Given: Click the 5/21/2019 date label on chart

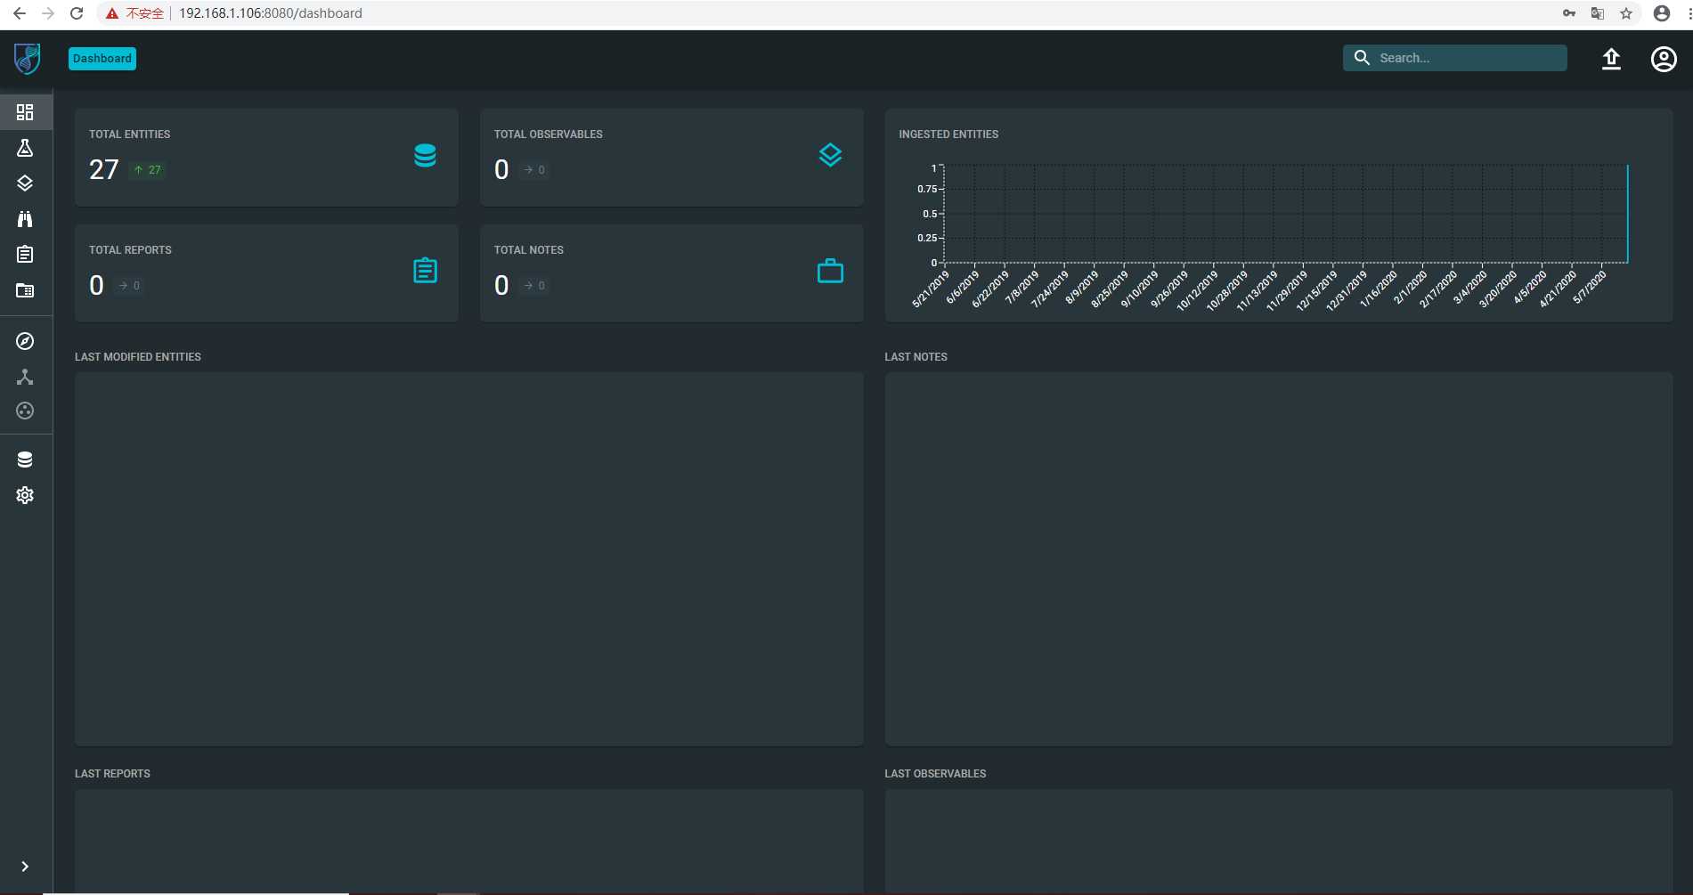Looking at the screenshot, I should point(931,289).
